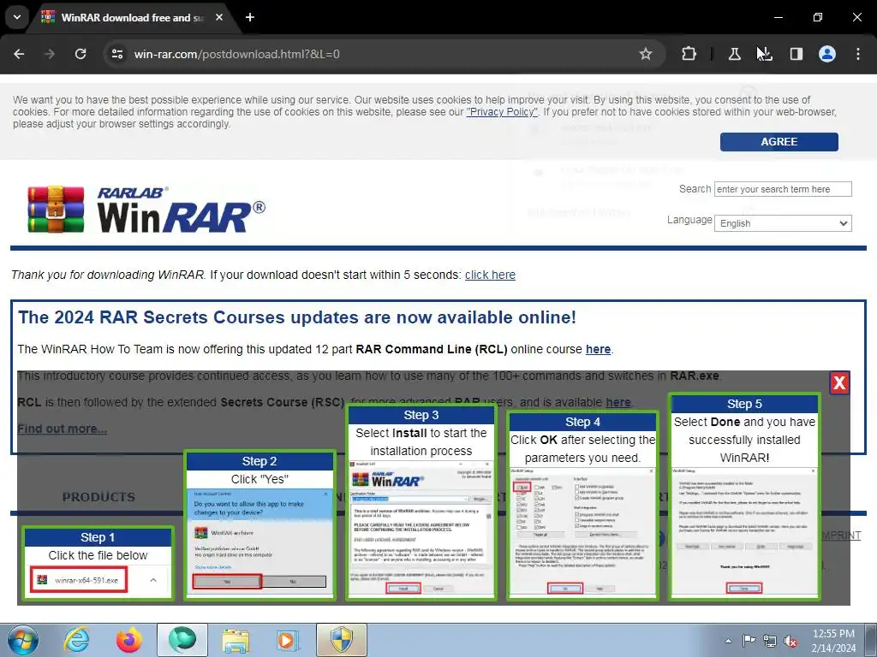
Task: Open the Language dropdown
Action: click(x=783, y=223)
